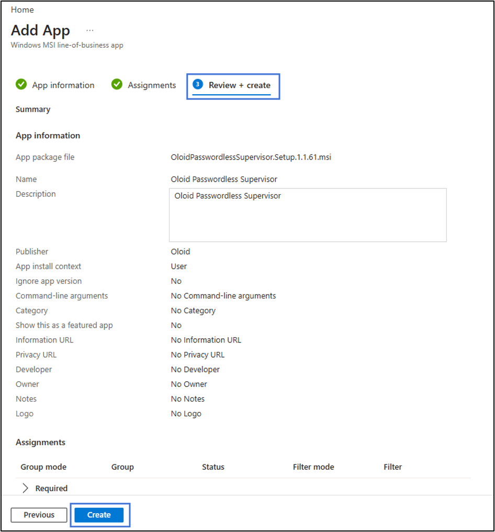Click the No Logo value
The width and height of the screenshot is (495, 532).
(186, 414)
